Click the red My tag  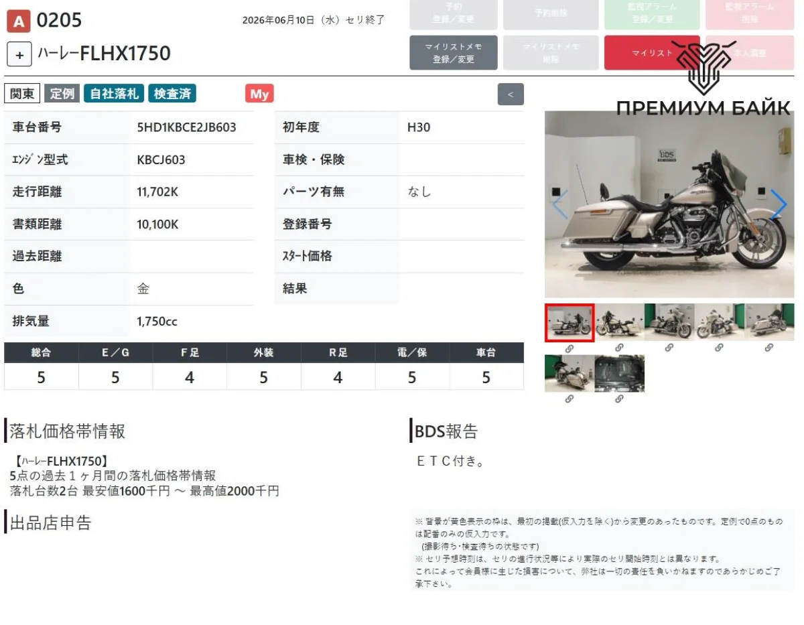pos(259,94)
